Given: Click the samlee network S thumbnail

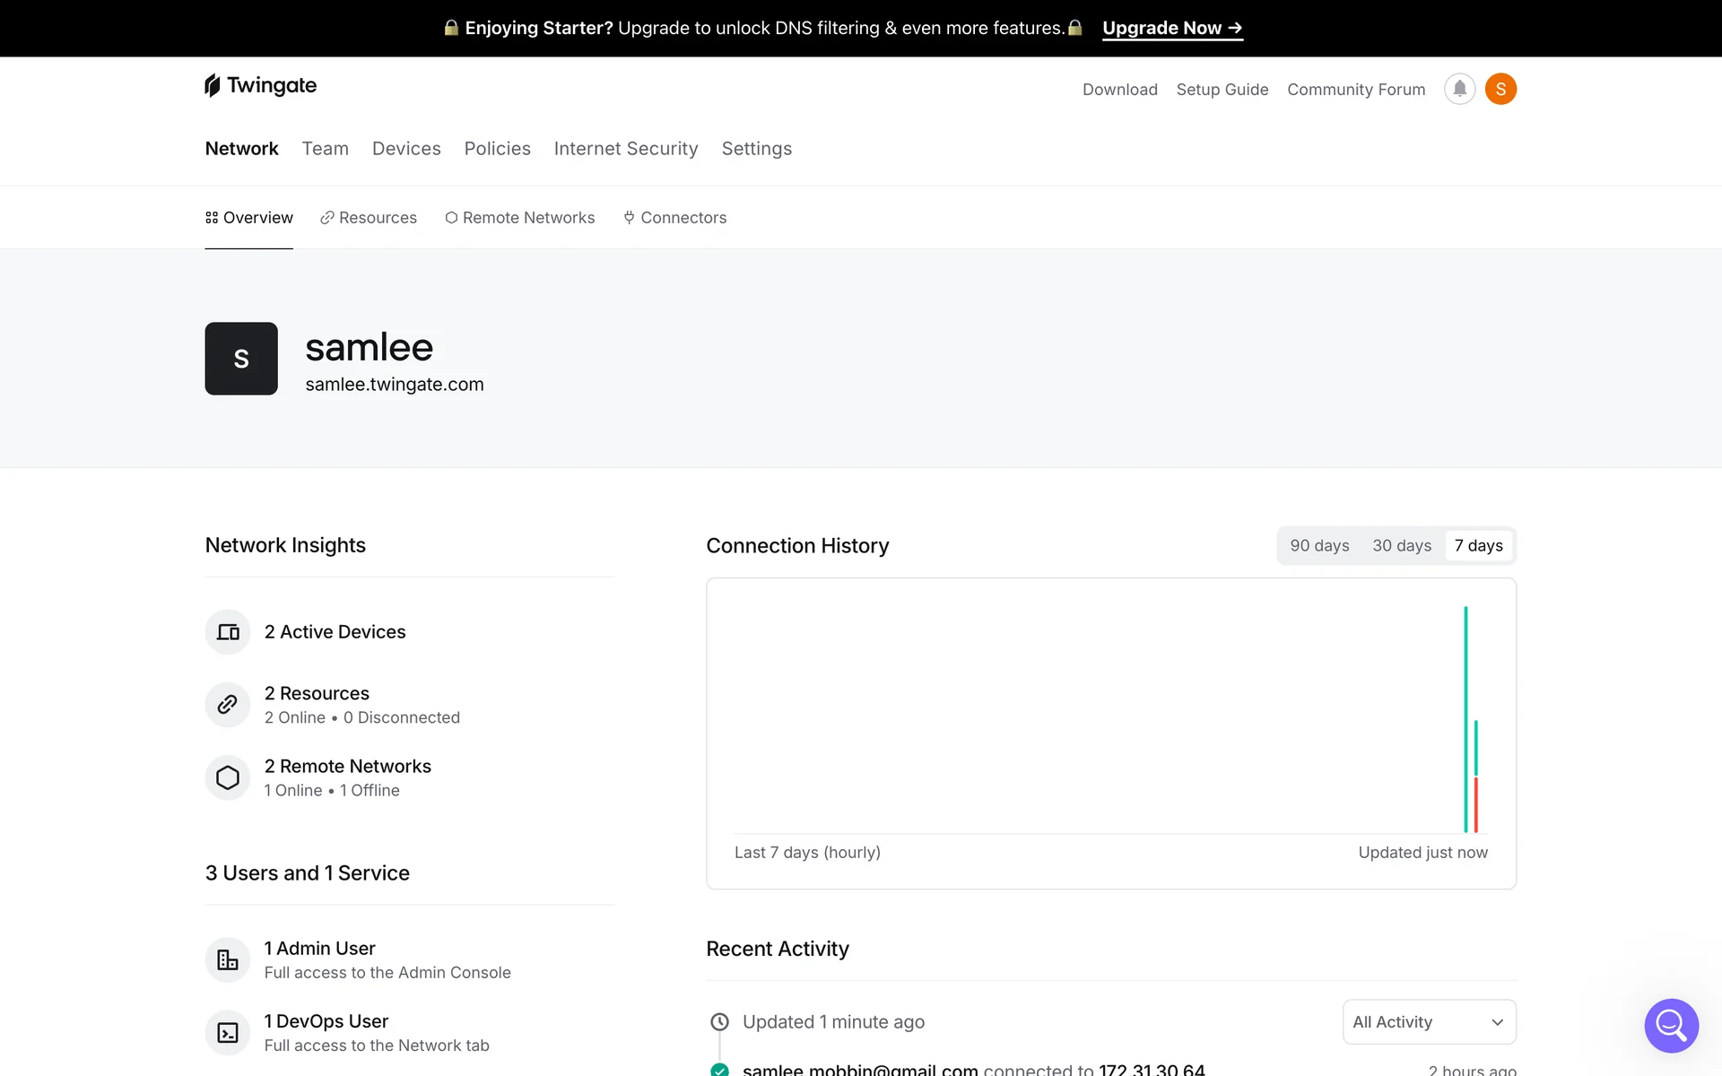Looking at the screenshot, I should [x=241, y=359].
